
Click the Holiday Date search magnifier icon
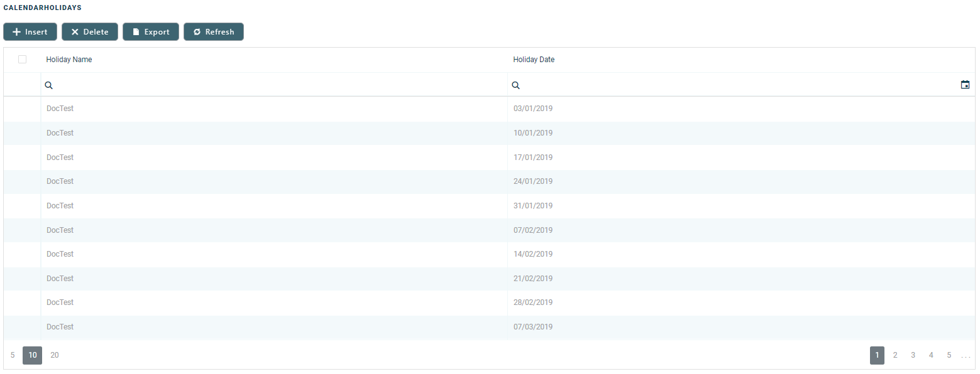(515, 85)
